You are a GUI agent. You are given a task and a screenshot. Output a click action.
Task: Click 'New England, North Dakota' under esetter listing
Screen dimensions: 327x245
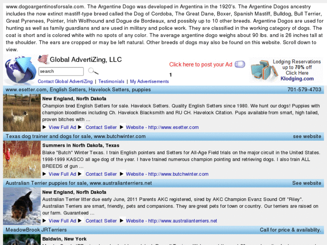pyautogui.click(x=74, y=98)
